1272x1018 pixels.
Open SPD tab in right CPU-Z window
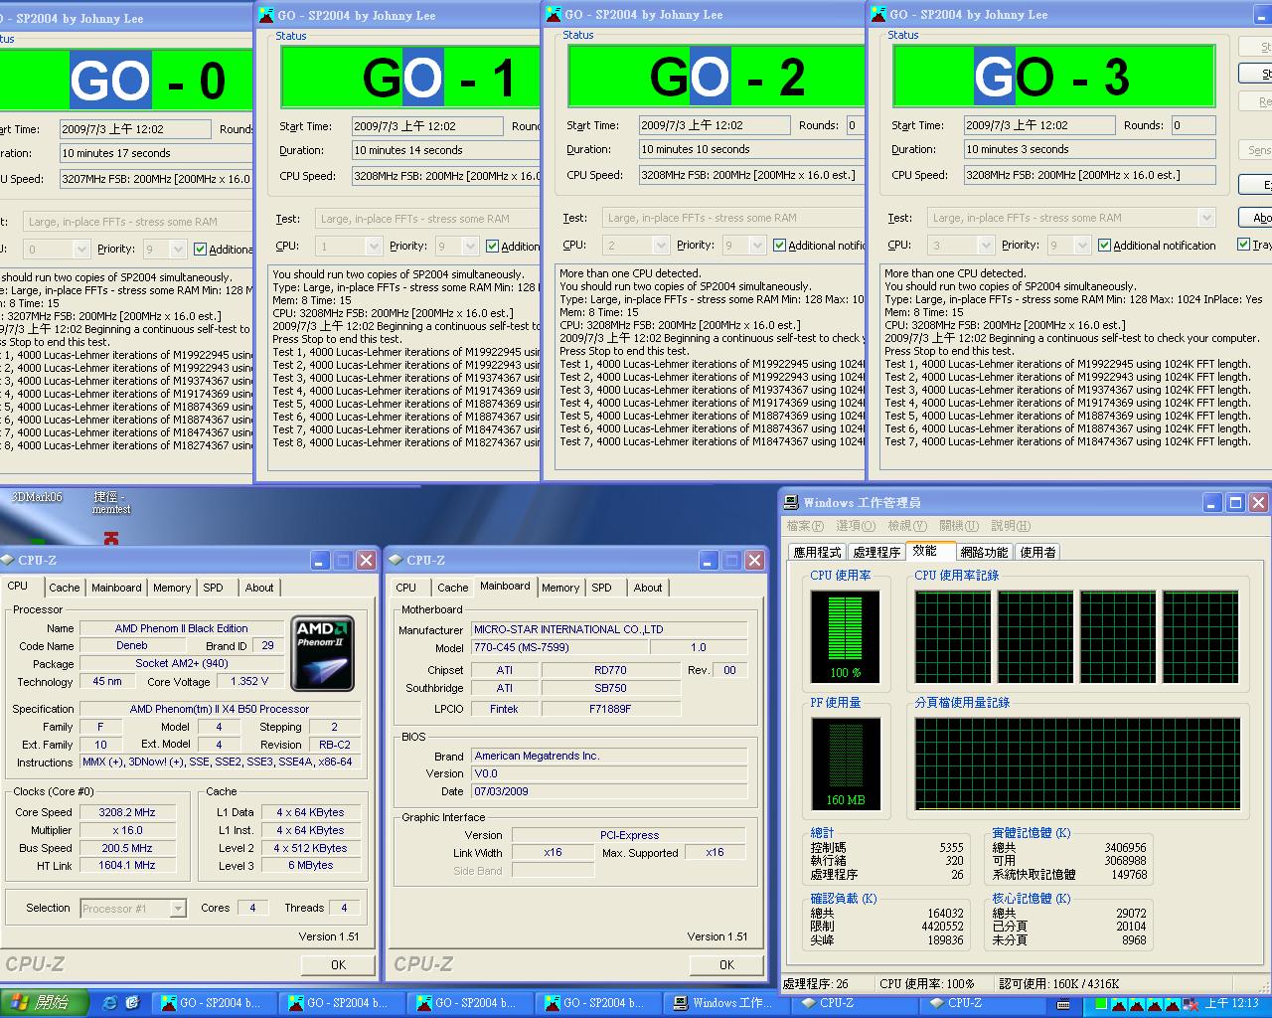(x=602, y=588)
